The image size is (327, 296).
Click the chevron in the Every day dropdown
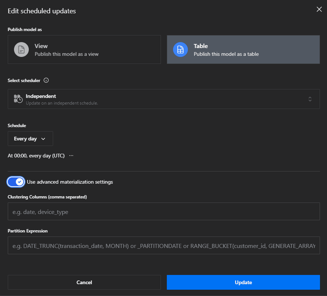[x=43, y=139]
